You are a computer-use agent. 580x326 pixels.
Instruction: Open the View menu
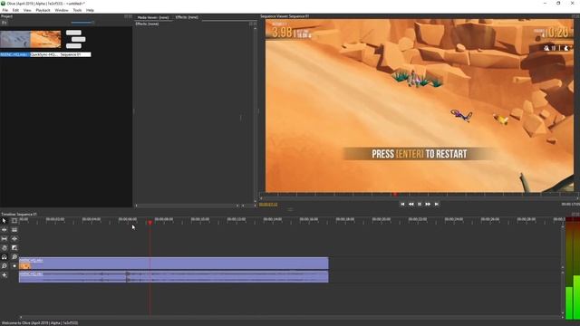(27, 10)
